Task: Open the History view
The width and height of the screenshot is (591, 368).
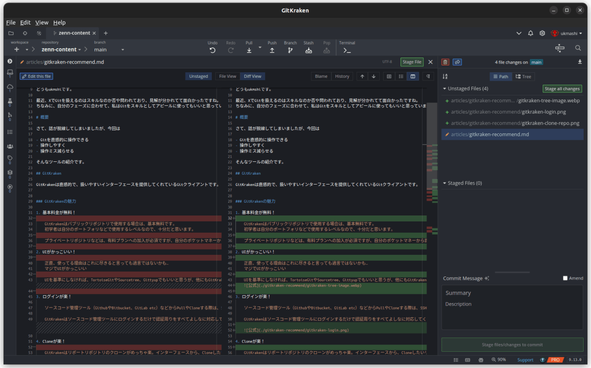Action: click(342, 76)
